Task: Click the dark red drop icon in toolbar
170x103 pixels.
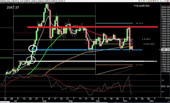Action: 151,1
